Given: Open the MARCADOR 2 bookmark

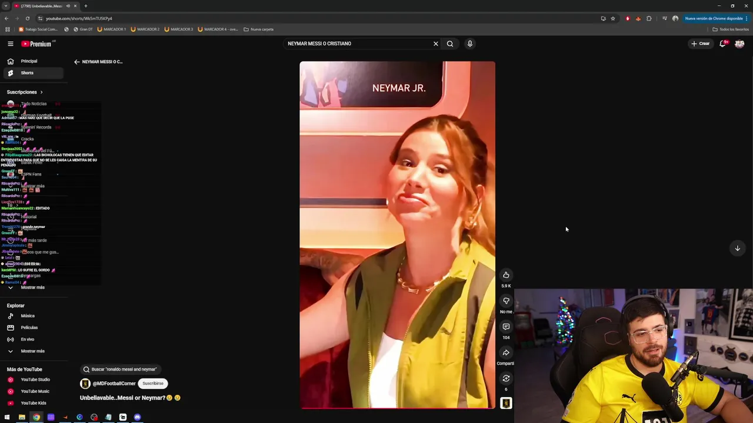Looking at the screenshot, I should tap(145, 29).
